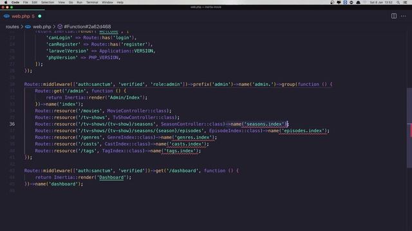This screenshot has width=412, height=231.
Task: Open the Edit menu
Action: pos(34,3)
